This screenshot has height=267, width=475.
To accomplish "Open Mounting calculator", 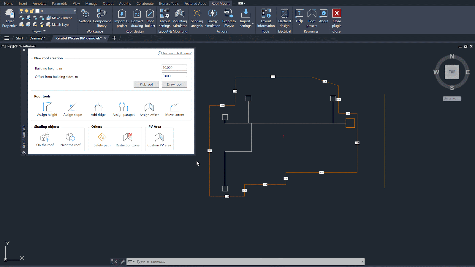I will 180,18.
